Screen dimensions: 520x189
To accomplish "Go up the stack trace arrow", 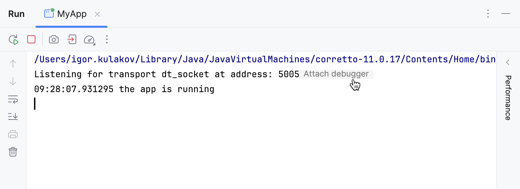I will click(x=13, y=64).
